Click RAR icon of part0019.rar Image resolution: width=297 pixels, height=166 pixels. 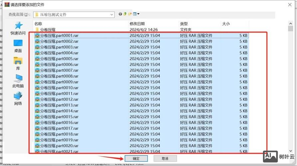37,140
